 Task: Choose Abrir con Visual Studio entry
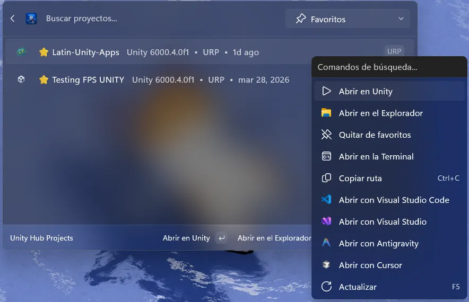(x=389, y=221)
